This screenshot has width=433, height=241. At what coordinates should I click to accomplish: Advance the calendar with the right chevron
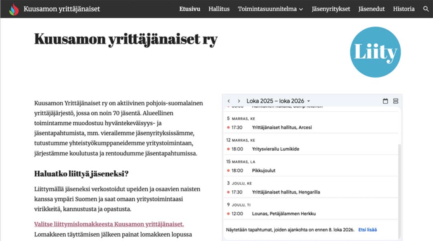pyautogui.click(x=239, y=101)
